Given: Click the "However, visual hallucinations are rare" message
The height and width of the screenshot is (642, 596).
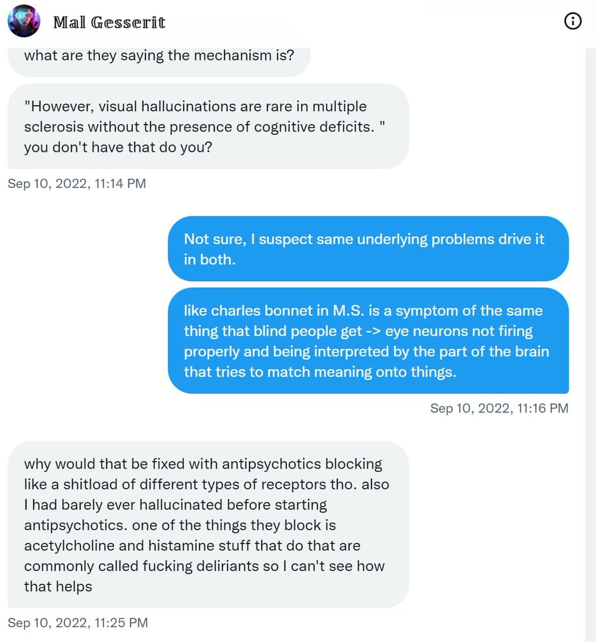Looking at the screenshot, I should (208, 126).
